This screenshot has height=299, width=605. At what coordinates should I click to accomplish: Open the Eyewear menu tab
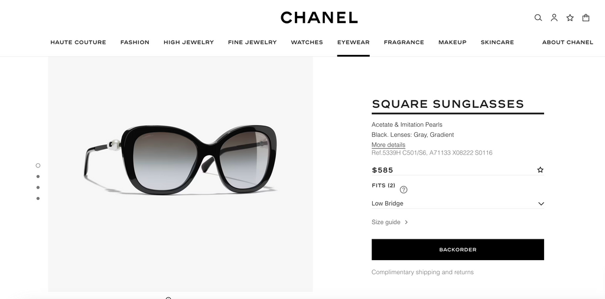(353, 42)
